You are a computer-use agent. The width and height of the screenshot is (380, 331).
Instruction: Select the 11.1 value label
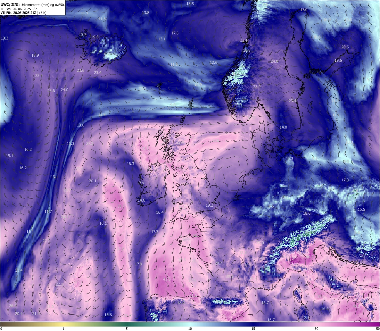tap(30, 232)
